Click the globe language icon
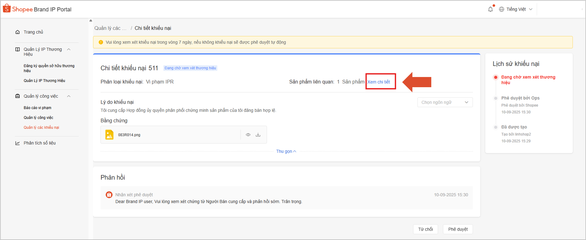This screenshot has width=586, height=240. pyautogui.click(x=501, y=9)
